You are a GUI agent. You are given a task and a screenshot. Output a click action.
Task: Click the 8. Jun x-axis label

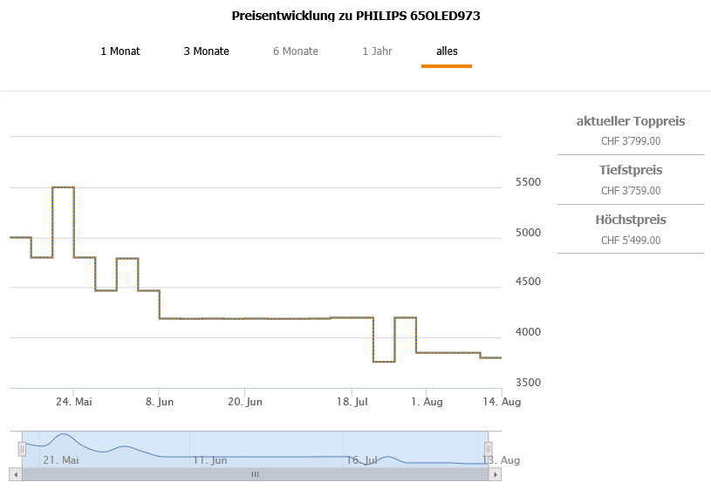coord(160,402)
